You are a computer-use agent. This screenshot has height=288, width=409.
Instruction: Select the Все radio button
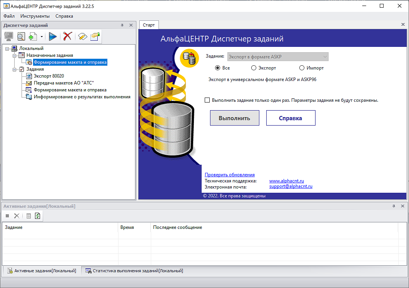(222, 68)
